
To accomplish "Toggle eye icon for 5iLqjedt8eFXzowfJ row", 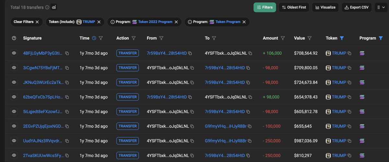I will (14, 111).
